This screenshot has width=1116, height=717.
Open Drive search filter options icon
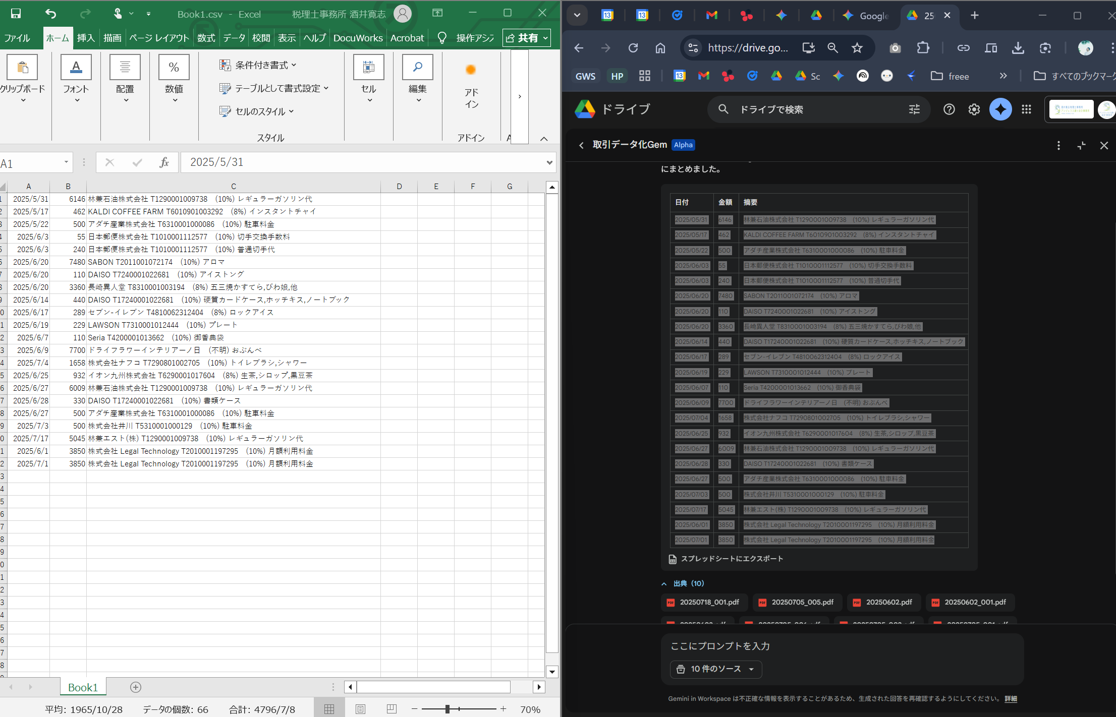[x=914, y=109]
